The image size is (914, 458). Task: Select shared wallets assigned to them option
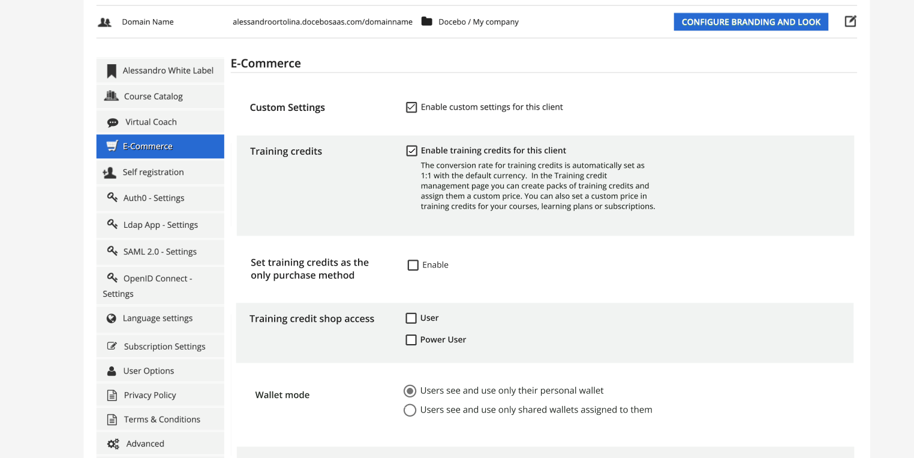pos(410,410)
